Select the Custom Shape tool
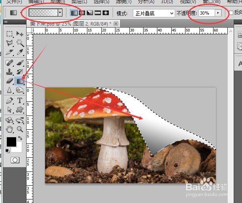242x203 pixels. click(20, 110)
